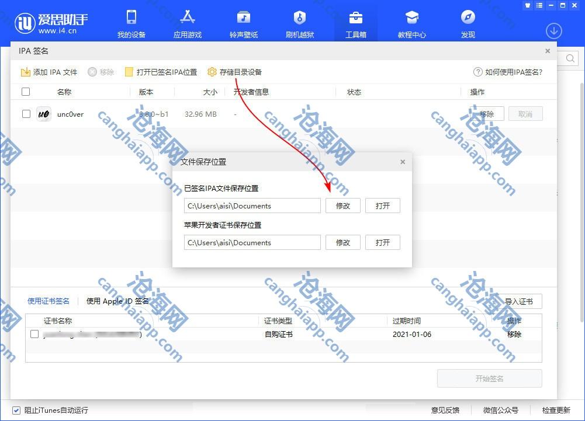This screenshot has height=421, width=585.
Task: Open 我的设备 device section
Action: point(131,24)
